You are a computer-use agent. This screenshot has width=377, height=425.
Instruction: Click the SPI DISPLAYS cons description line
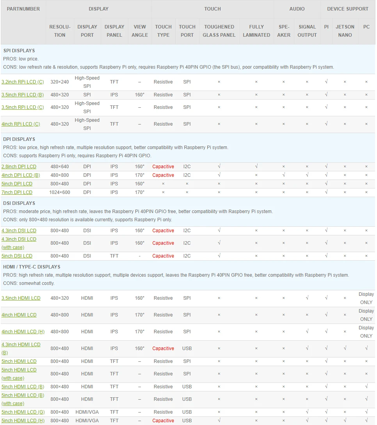coord(169,67)
